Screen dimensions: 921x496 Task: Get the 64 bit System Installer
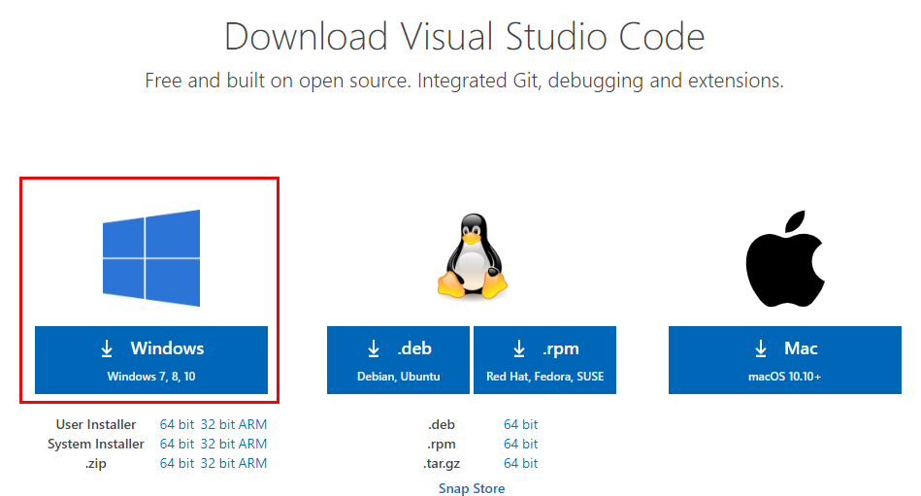pos(177,444)
